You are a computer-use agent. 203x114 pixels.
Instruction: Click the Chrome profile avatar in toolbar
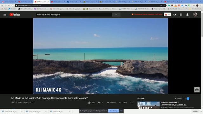tap(197, 5)
